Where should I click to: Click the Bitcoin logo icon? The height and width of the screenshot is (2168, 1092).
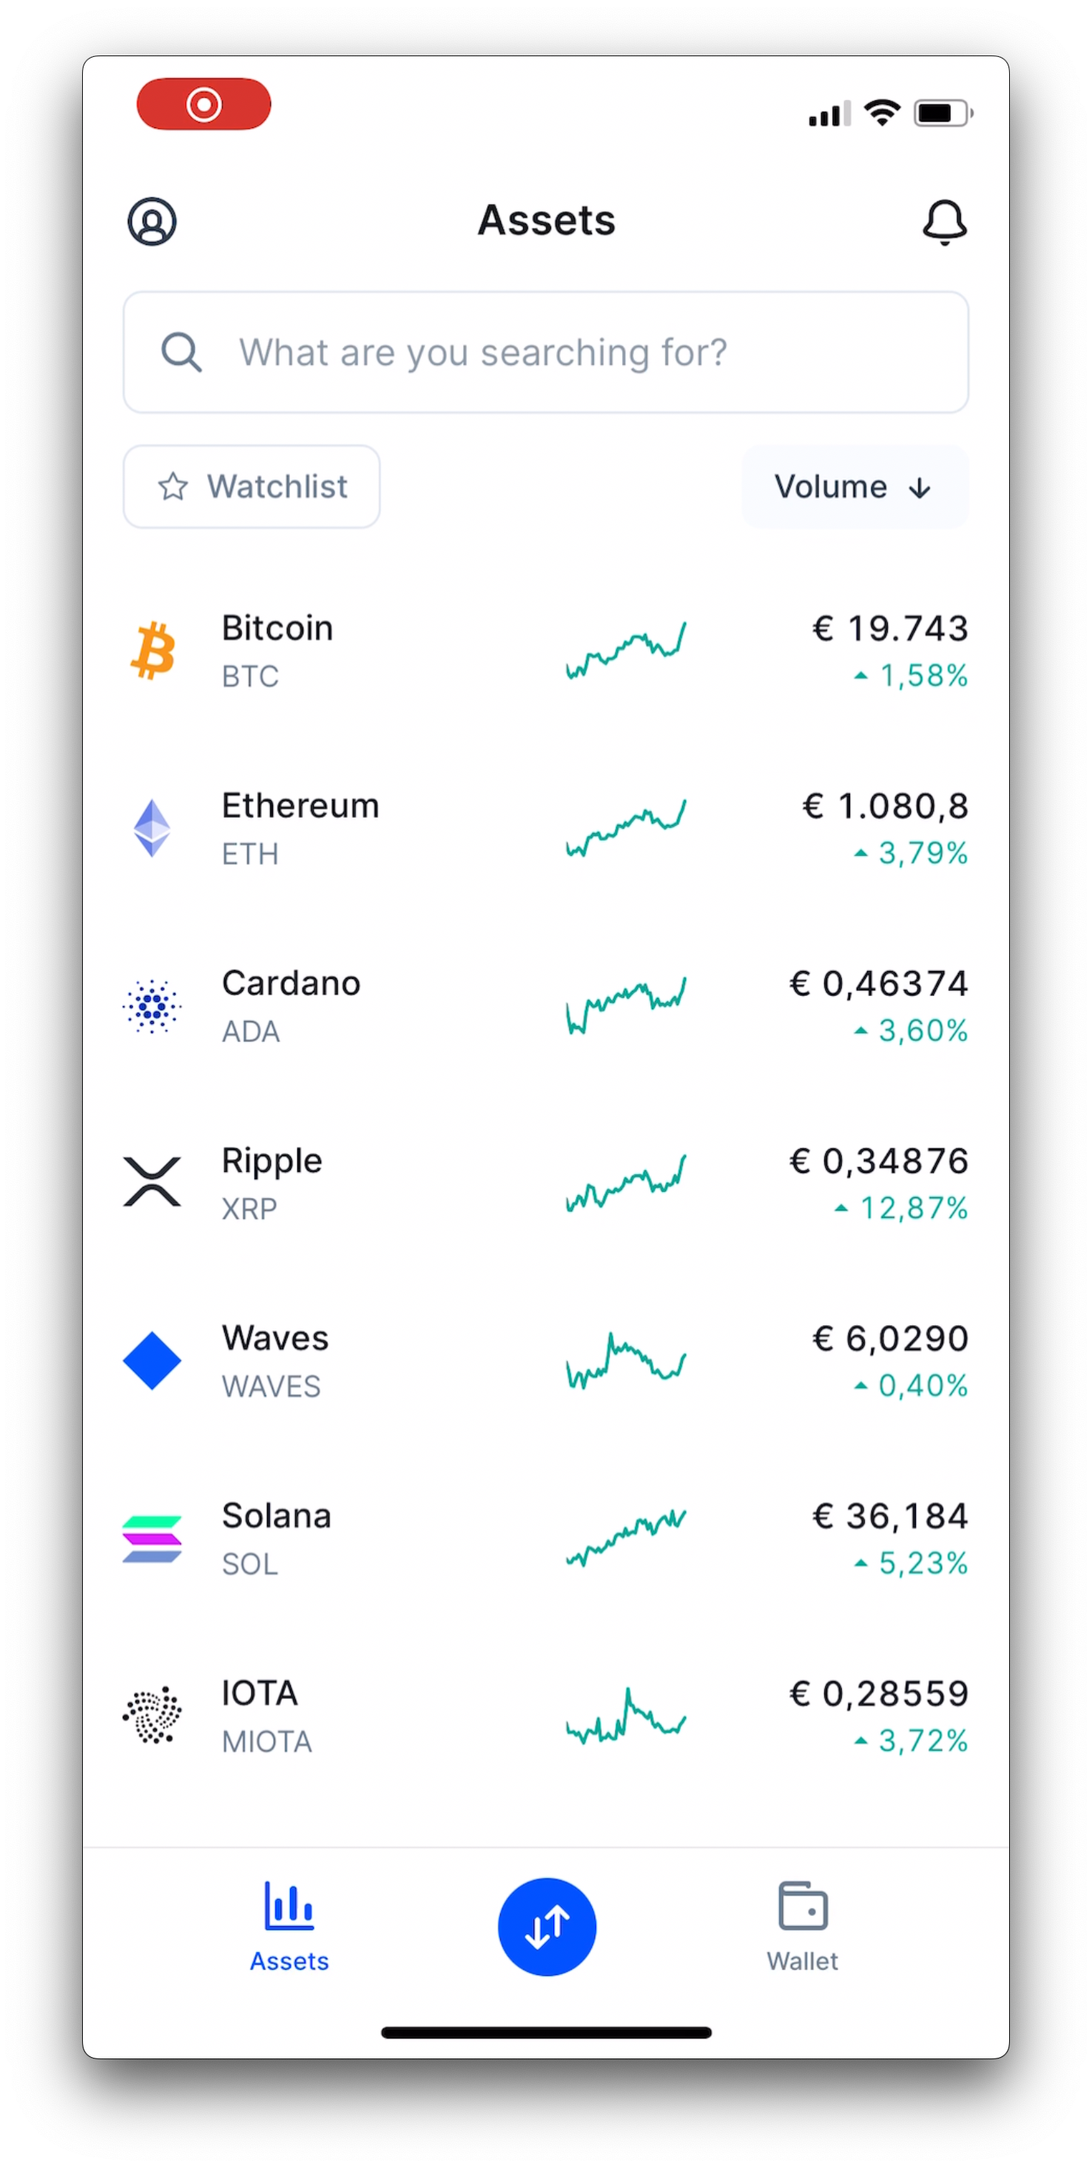pyautogui.click(x=152, y=650)
